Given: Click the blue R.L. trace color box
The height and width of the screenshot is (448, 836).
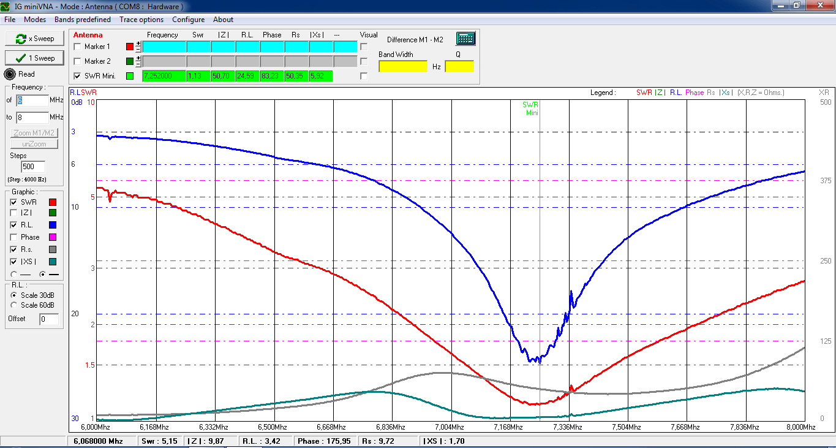Looking at the screenshot, I should (53, 226).
